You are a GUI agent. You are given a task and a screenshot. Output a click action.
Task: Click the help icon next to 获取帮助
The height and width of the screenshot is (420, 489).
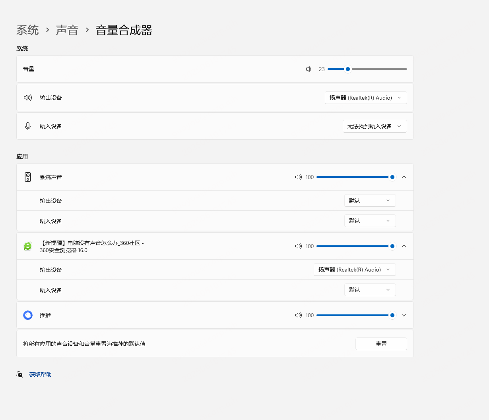(x=19, y=374)
